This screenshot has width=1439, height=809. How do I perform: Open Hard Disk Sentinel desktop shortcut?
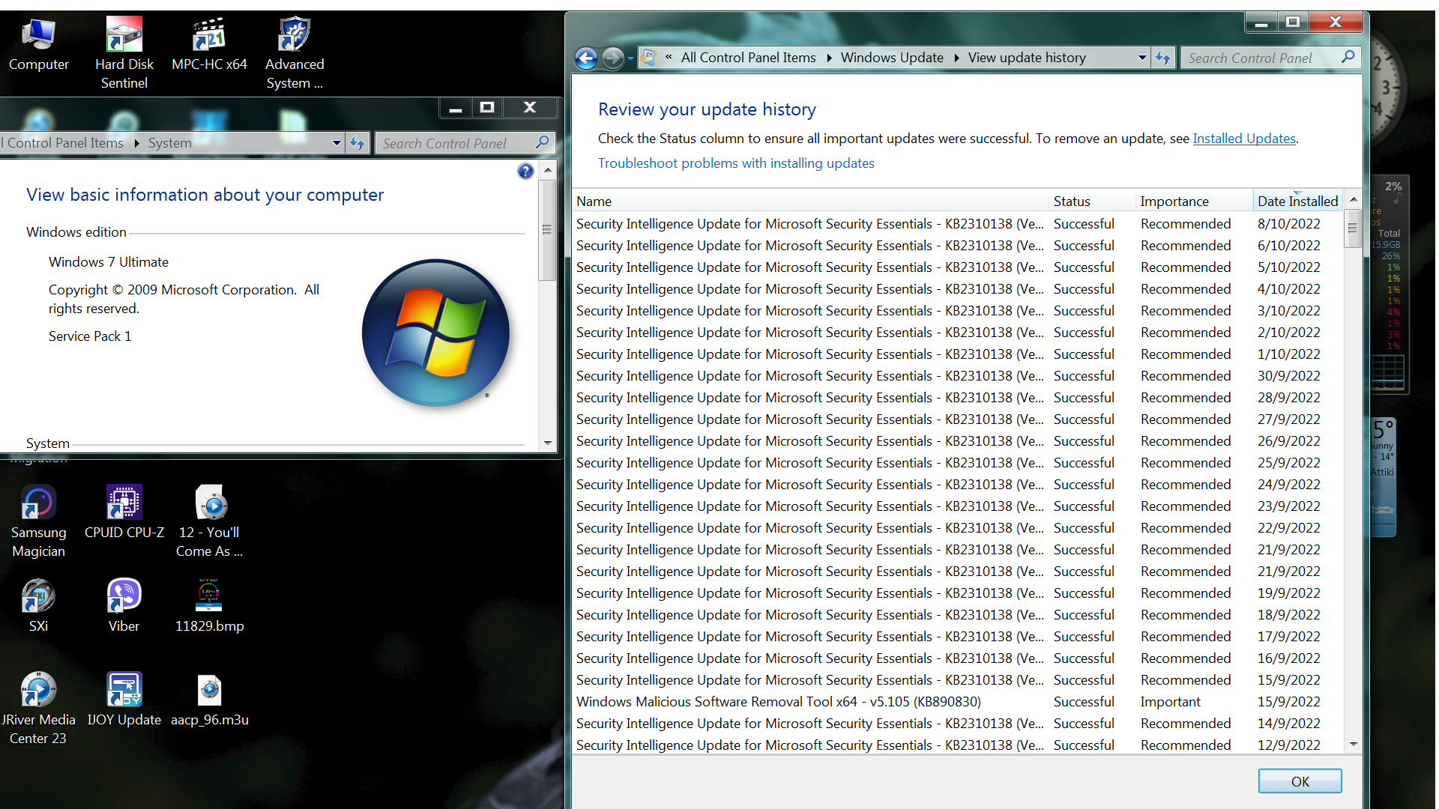(x=124, y=52)
